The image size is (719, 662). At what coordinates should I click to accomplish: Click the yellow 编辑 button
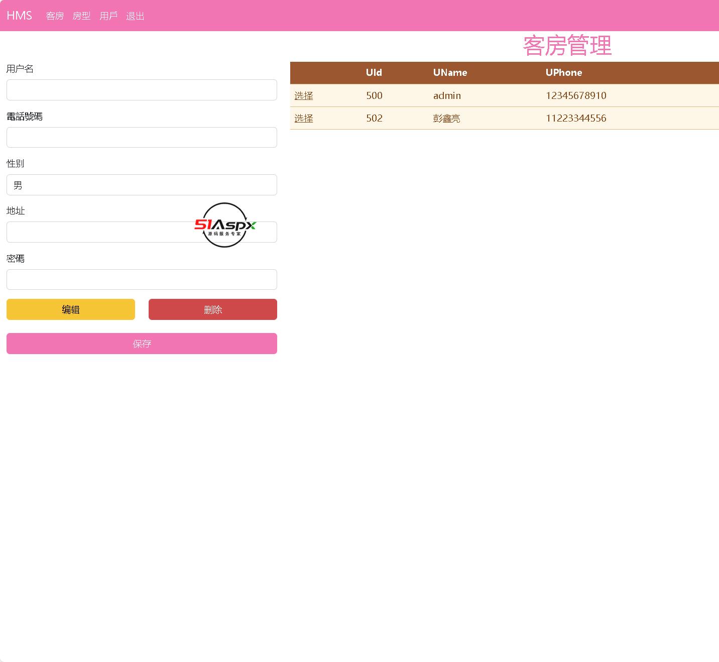(x=71, y=309)
